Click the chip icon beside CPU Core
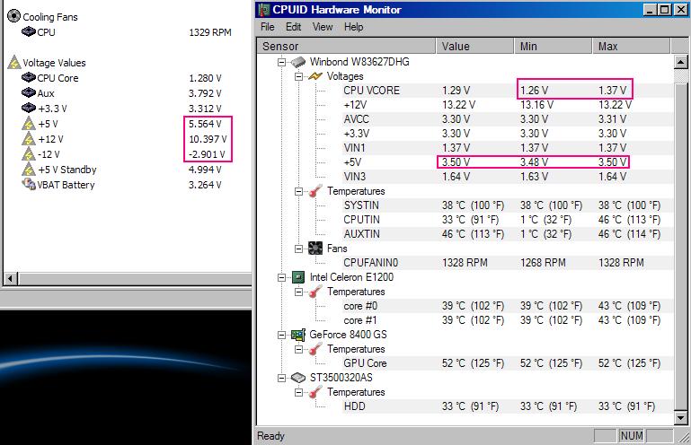 tap(29, 77)
